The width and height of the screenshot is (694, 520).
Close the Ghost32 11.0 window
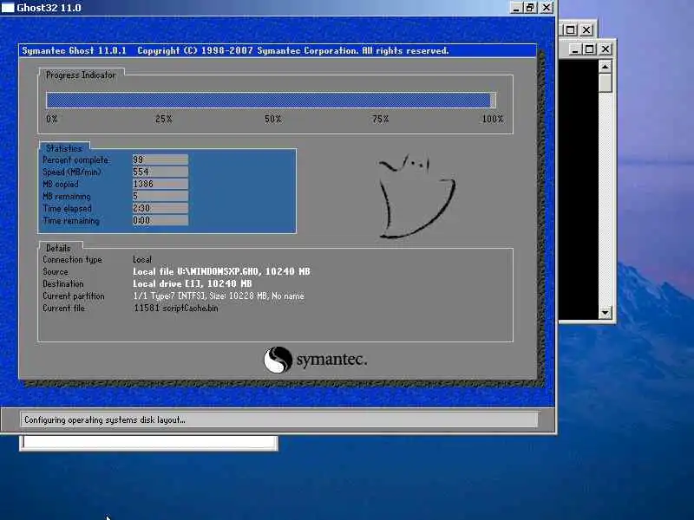point(547,8)
